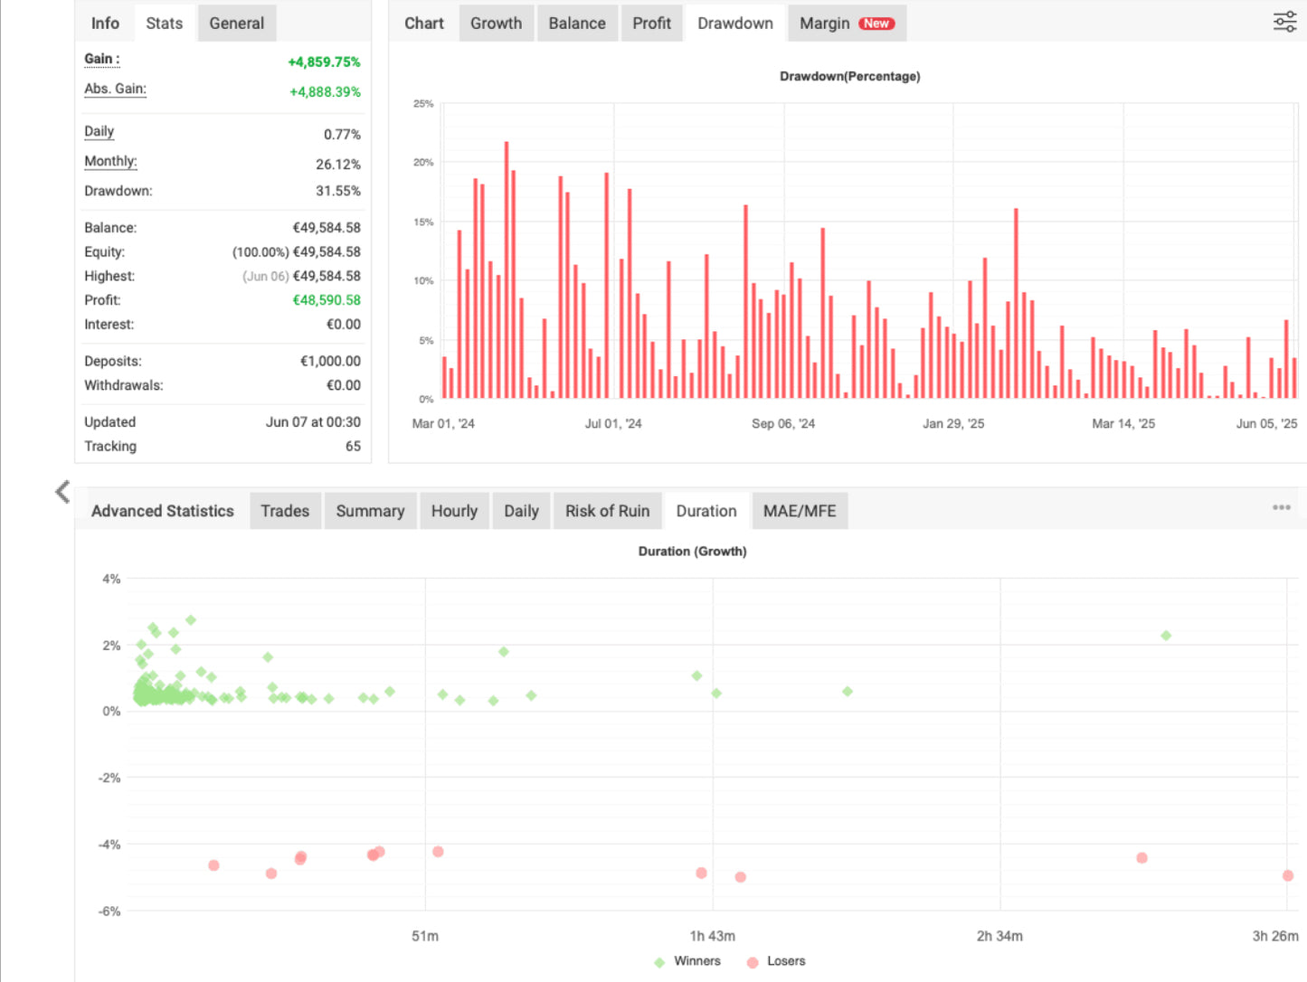Switch to the Summary tab
The width and height of the screenshot is (1307, 982).
pyautogui.click(x=370, y=511)
